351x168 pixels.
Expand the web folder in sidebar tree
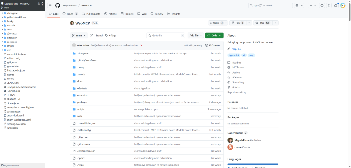pyautogui.click(x=2, y=50)
